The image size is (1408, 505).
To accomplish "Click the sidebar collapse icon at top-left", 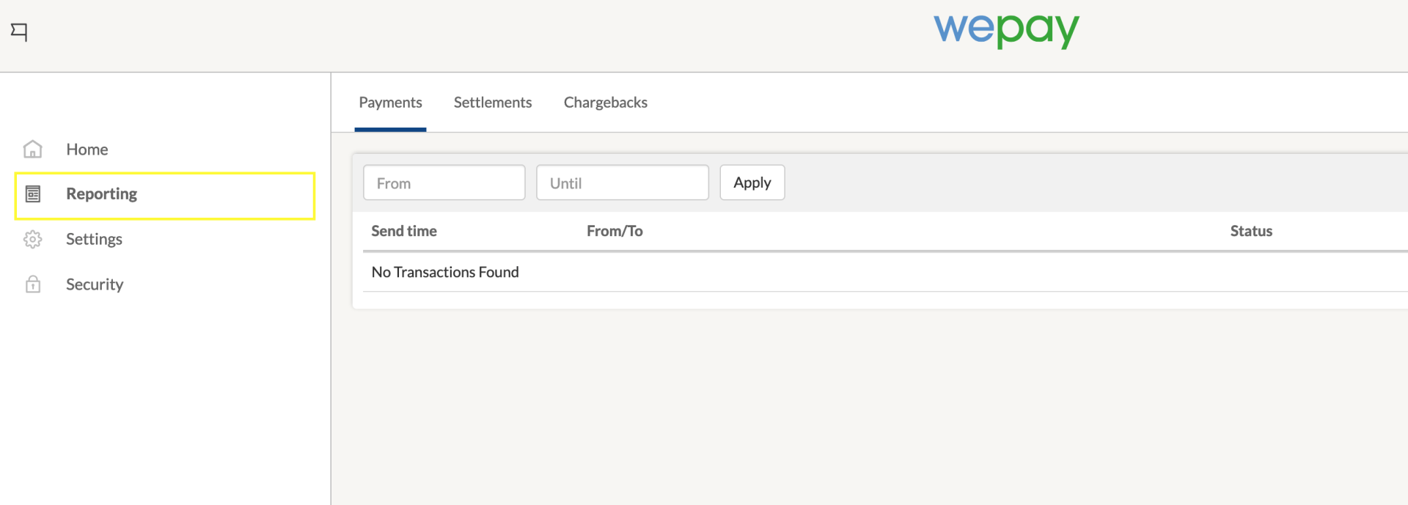I will click(x=20, y=32).
